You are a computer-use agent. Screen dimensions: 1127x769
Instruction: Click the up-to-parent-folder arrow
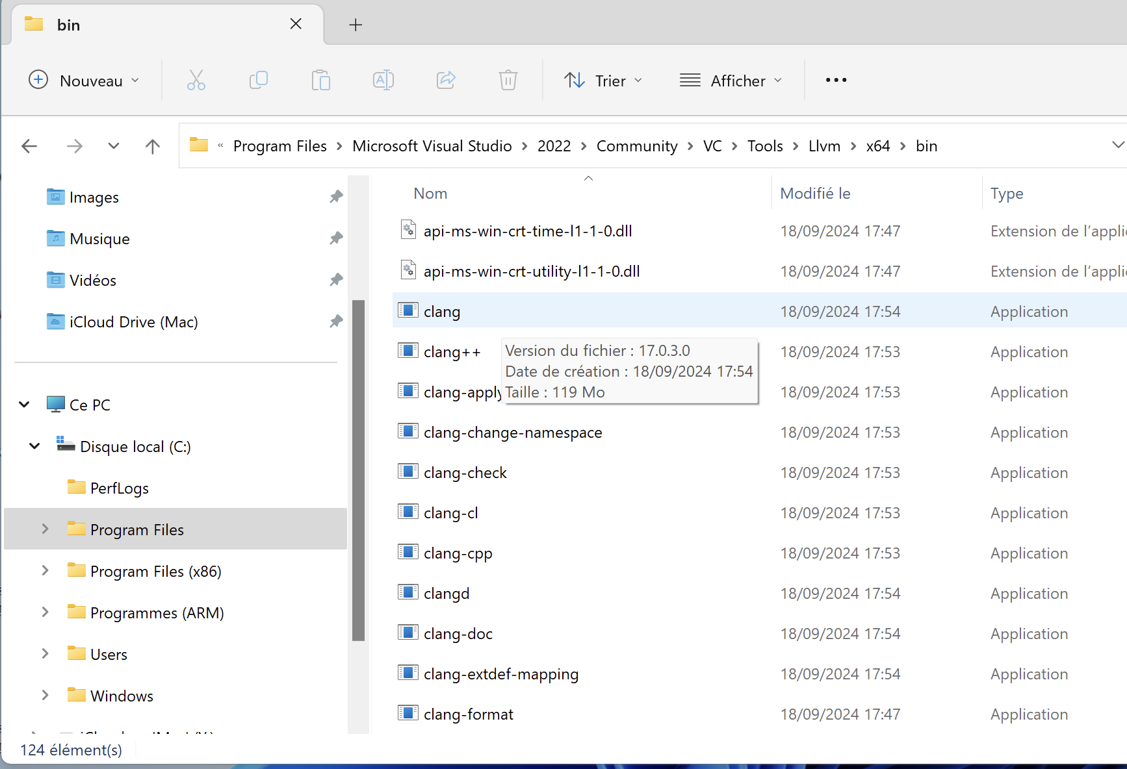pos(152,145)
